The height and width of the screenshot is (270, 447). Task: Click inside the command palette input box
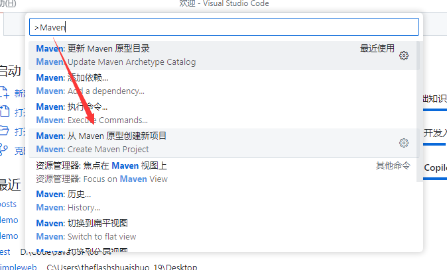(x=223, y=27)
